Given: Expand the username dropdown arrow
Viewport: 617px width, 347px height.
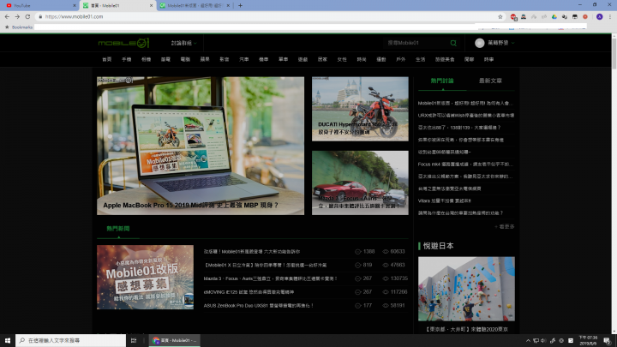Looking at the screenshot, I should (x=512, y=43).
